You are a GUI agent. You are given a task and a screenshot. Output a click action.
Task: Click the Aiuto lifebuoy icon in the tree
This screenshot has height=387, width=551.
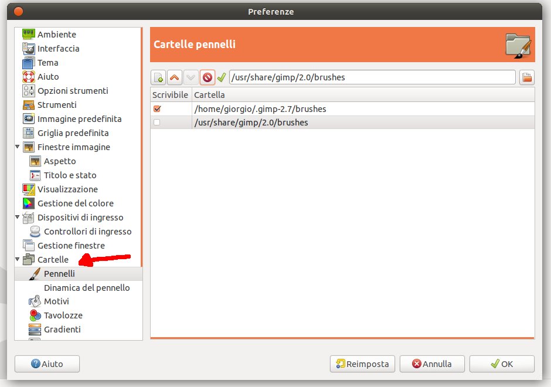pos(29,77)
